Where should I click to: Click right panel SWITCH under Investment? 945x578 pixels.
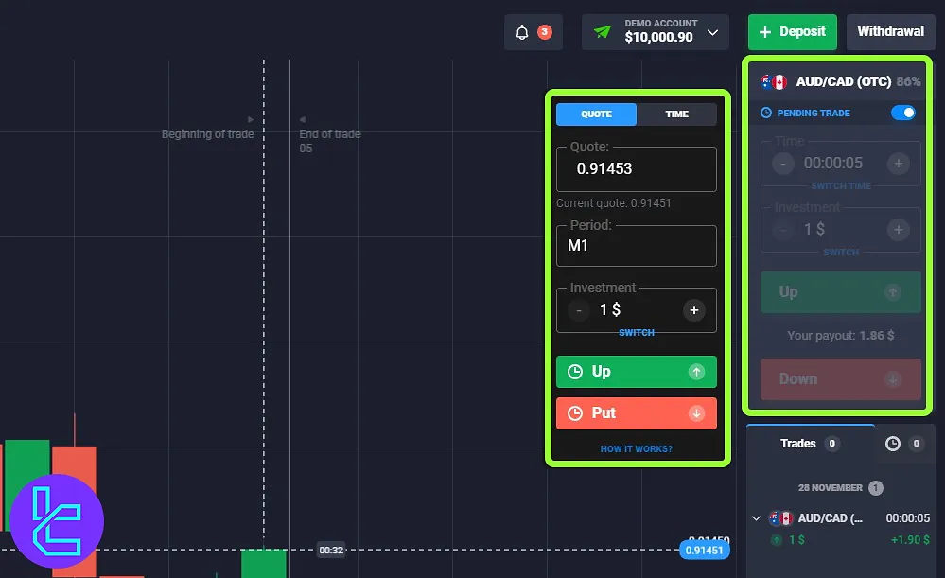click(841, 252)
